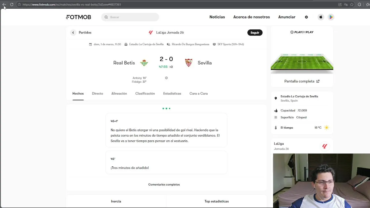Open the browser app-install icon in the address bar
370x208 pixels.
[340, 4]
